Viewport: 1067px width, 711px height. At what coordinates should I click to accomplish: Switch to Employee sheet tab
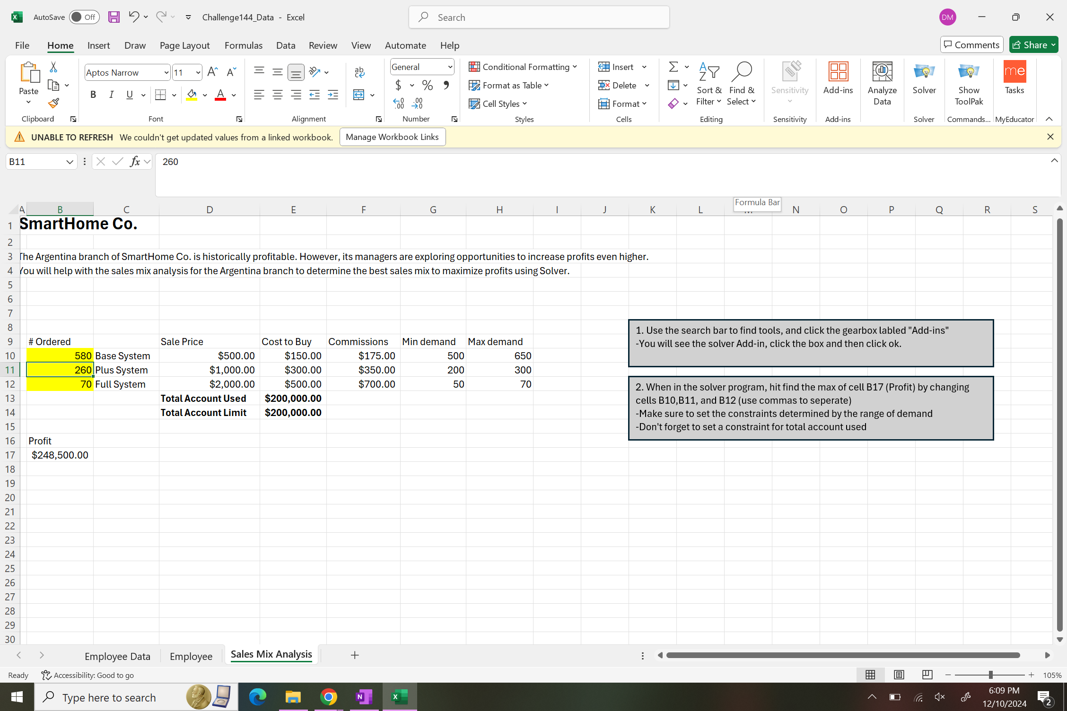[x=191, y=656]
